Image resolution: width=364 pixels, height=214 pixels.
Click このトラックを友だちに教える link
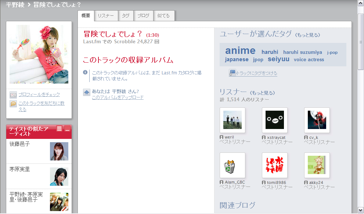tap(42, 106)
